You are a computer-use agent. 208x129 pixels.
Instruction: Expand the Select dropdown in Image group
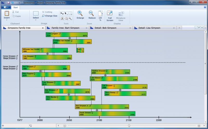click(x=36, y=18)
